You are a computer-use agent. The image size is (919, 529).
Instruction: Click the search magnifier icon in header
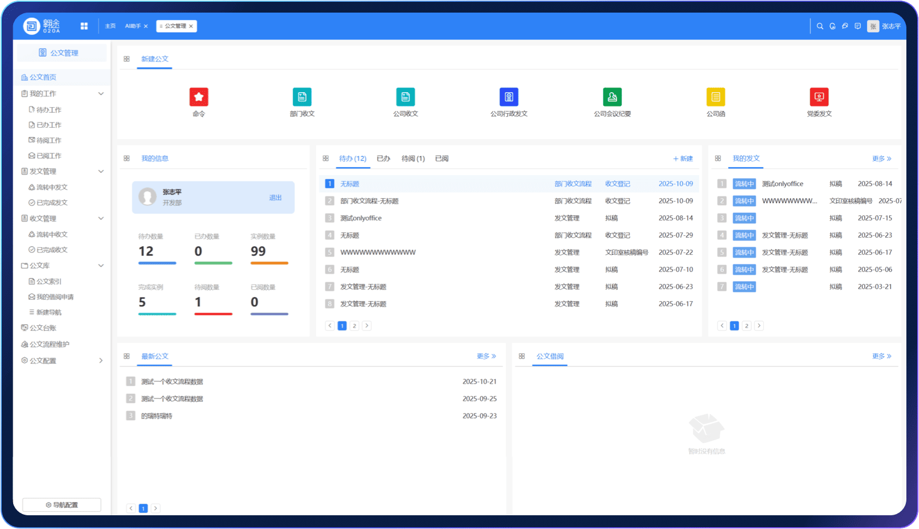tap(820, 26)
